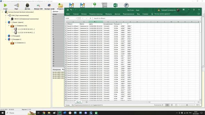Show hidden tray icons chevron

point(177,113)
